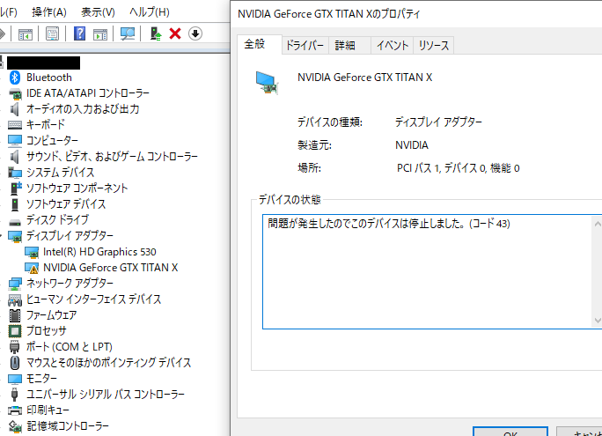Click the red X uninstall device icon
Image resolution: width=602 pixels, height=436 pixels.
point(175,33)
